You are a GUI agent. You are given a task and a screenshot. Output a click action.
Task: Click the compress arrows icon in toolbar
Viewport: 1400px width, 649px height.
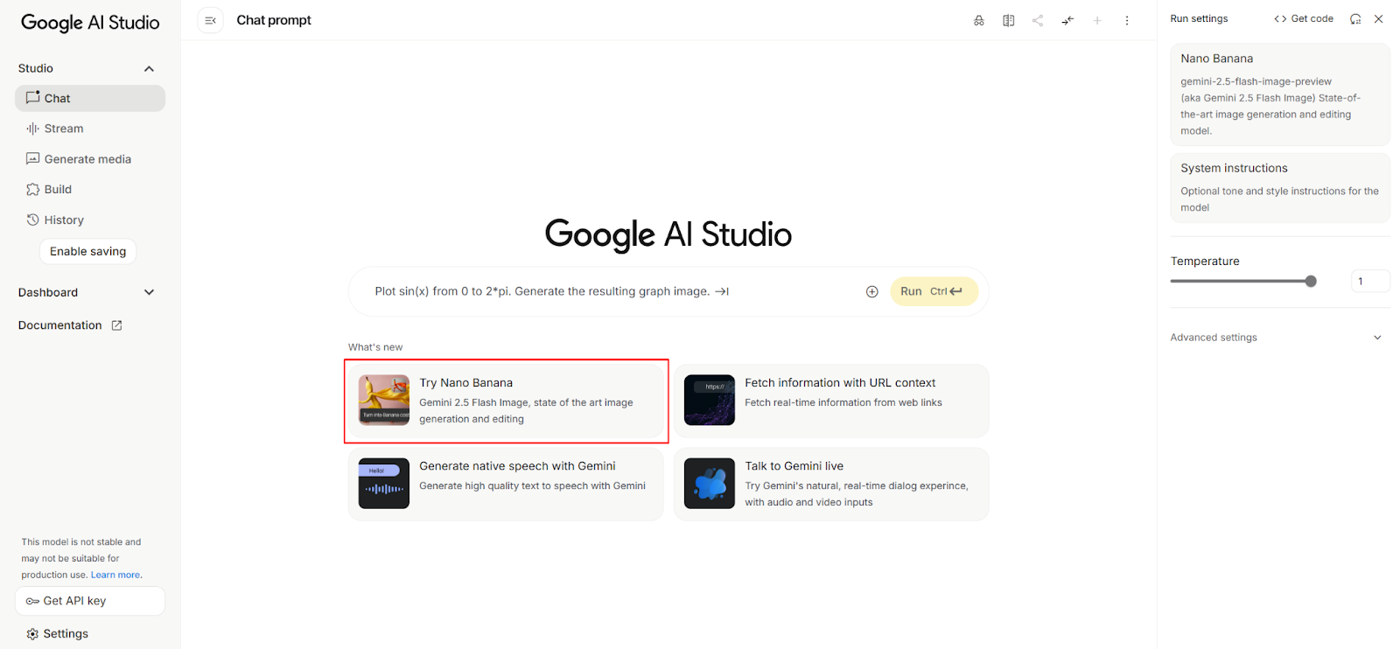[x=1067, y=20]
